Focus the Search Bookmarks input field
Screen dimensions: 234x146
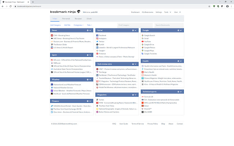(169, 25)
